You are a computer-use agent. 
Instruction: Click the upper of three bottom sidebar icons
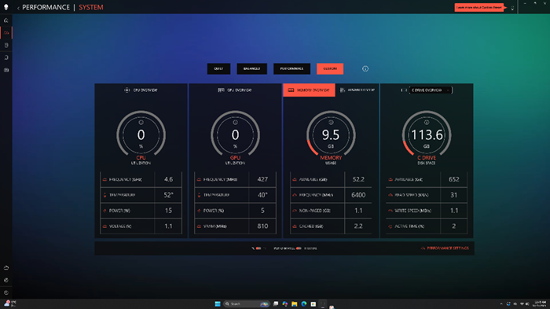point(6,267)
